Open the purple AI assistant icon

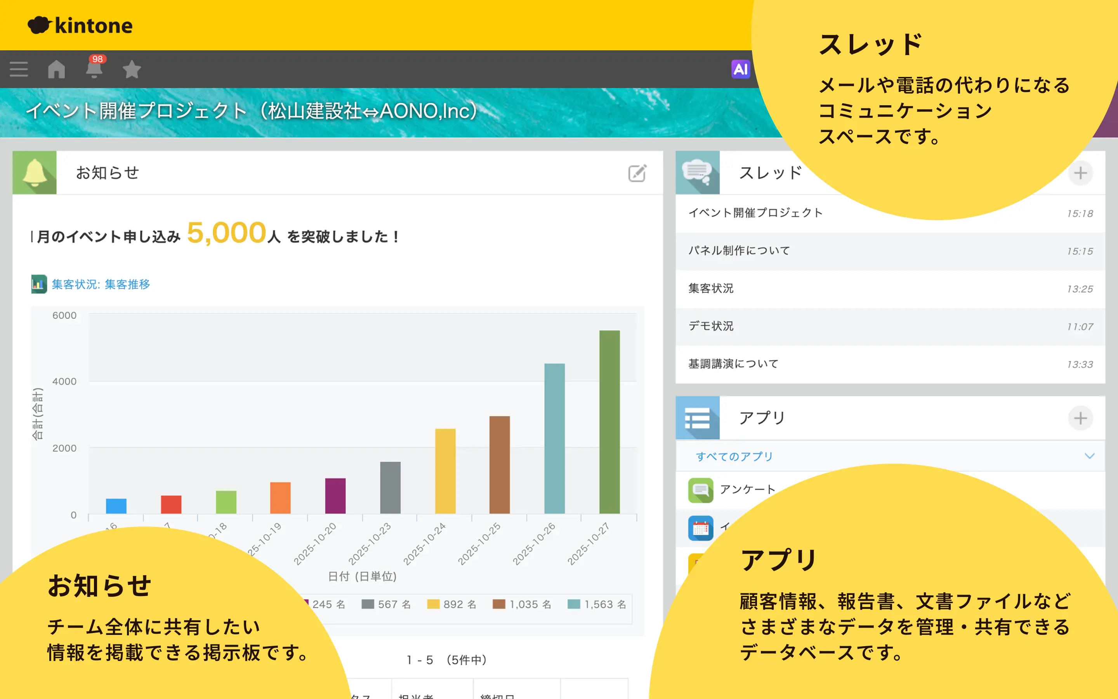(x=740, y=70)
